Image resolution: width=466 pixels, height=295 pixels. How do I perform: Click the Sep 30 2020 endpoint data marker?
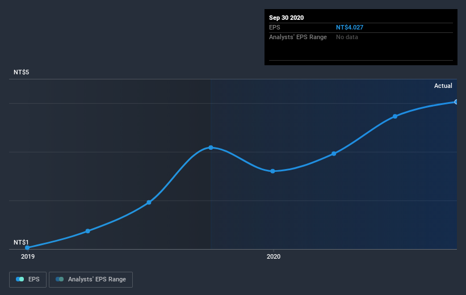(x=456, y=102)
